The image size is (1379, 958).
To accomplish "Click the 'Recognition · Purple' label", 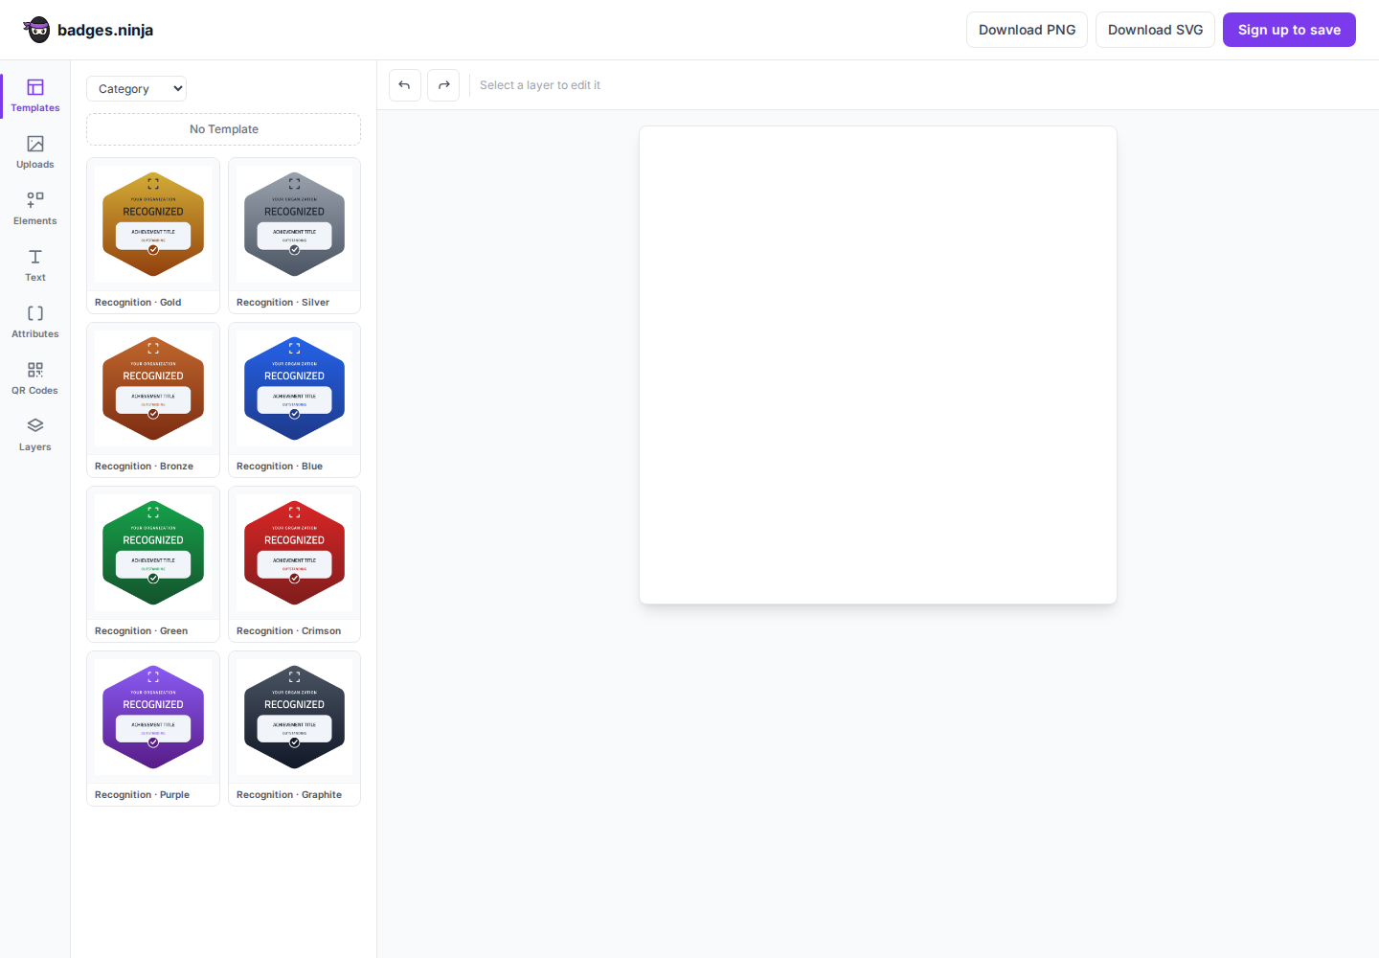I will pyautogui.click(x=142, y=795).
